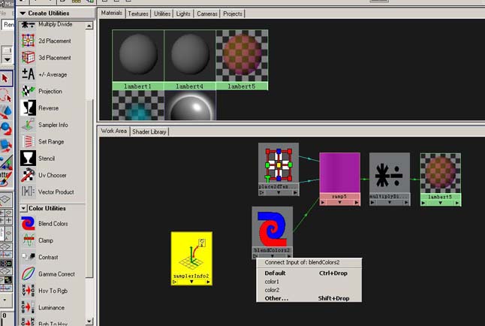This screenshot has width=485, height=326.
Task: Open the Shader Library tab
Action: click(x=149, y=131)
